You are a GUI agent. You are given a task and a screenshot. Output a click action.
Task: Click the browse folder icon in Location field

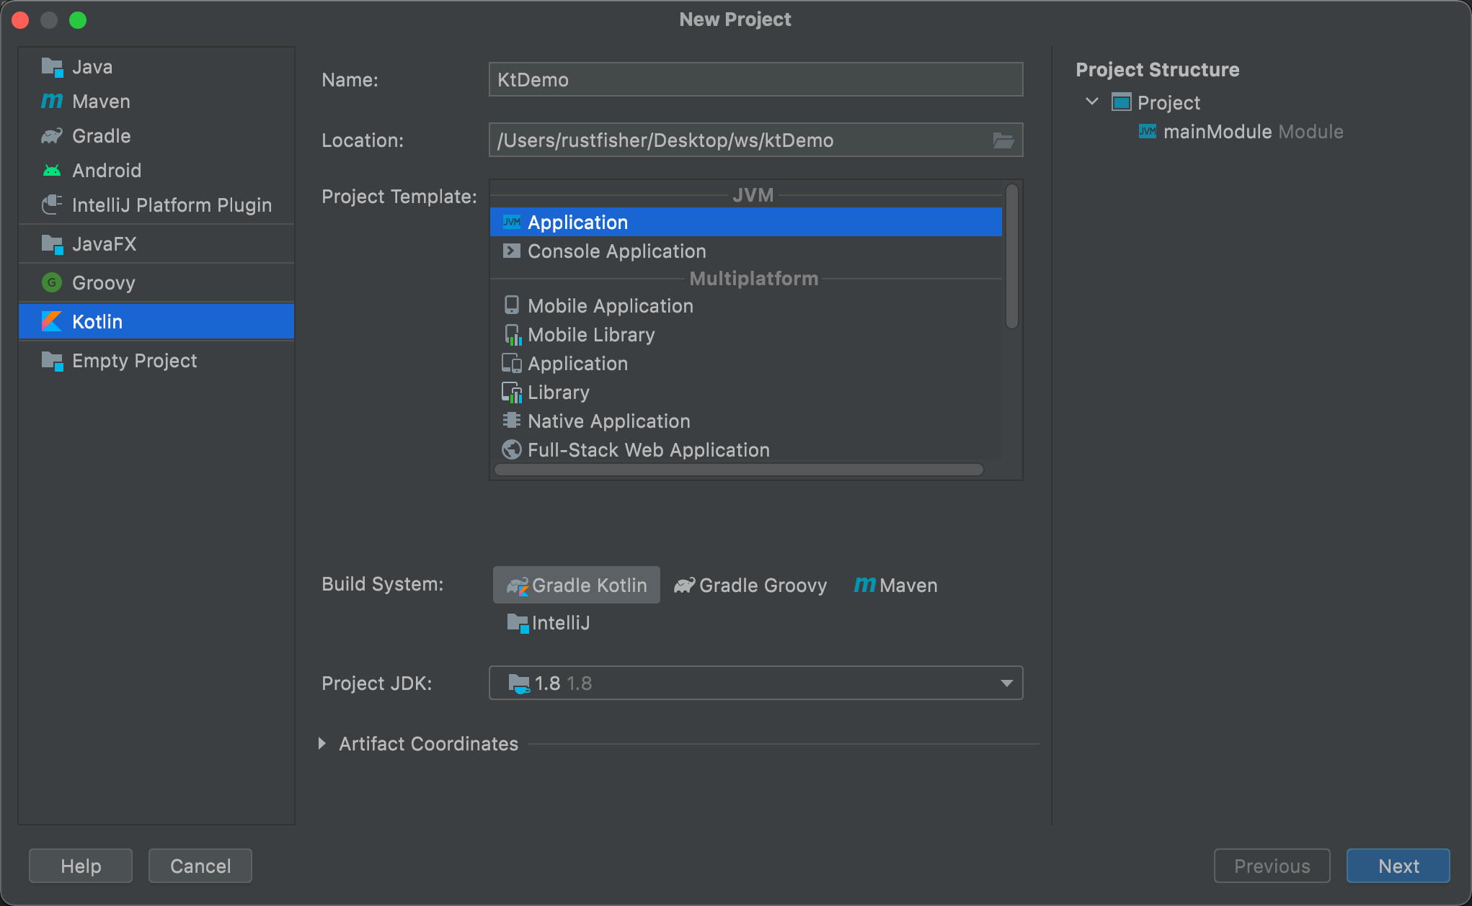pyautogui.click(x=1003, y=140)
